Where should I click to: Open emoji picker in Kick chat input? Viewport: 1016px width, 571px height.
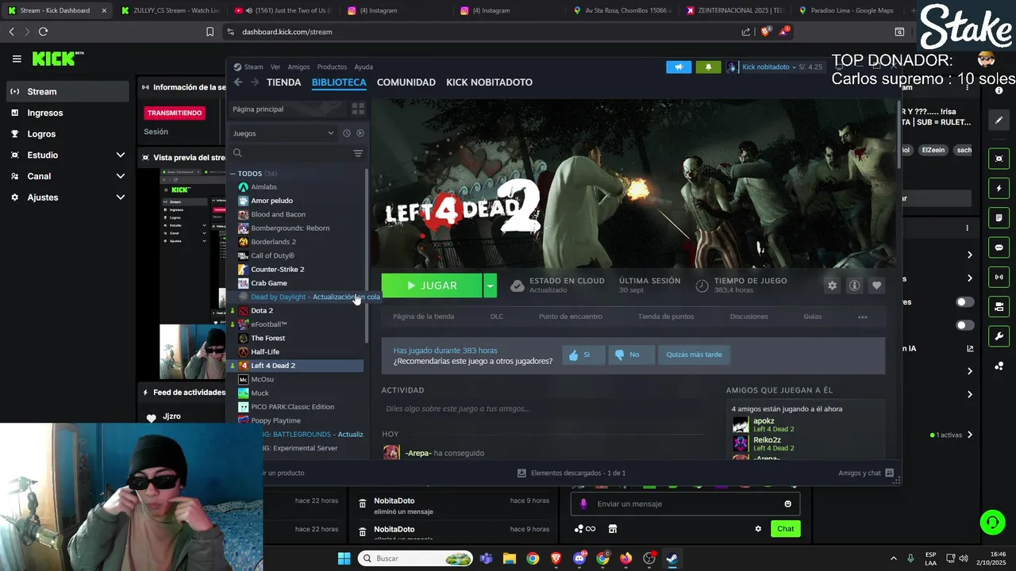click(x=787, y=504)
